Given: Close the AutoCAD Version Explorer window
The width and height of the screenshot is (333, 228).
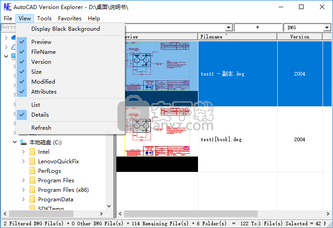Looking at the screenshot, I should [322, 7].
